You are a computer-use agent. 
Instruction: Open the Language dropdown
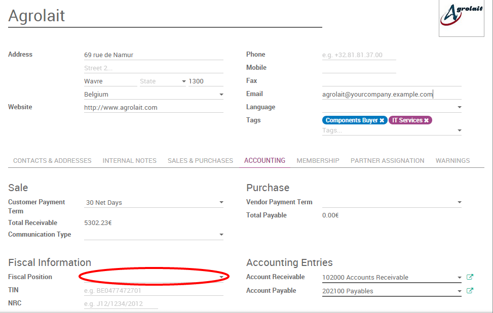tap(459, 107)
